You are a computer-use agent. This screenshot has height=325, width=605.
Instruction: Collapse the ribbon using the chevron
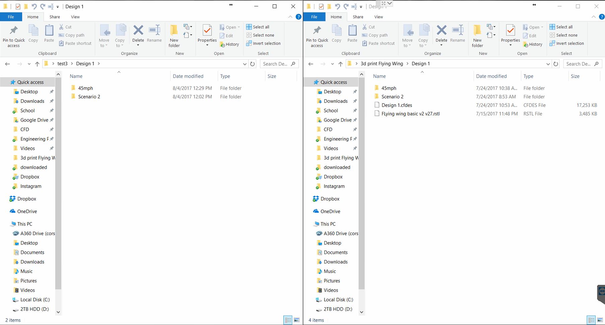click(290, 17)
